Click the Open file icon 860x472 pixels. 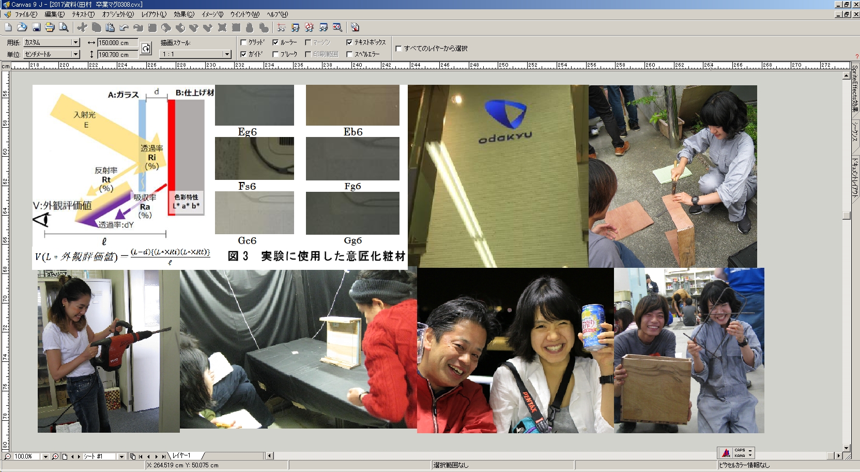pyautogui.click(x=22, y=27)
